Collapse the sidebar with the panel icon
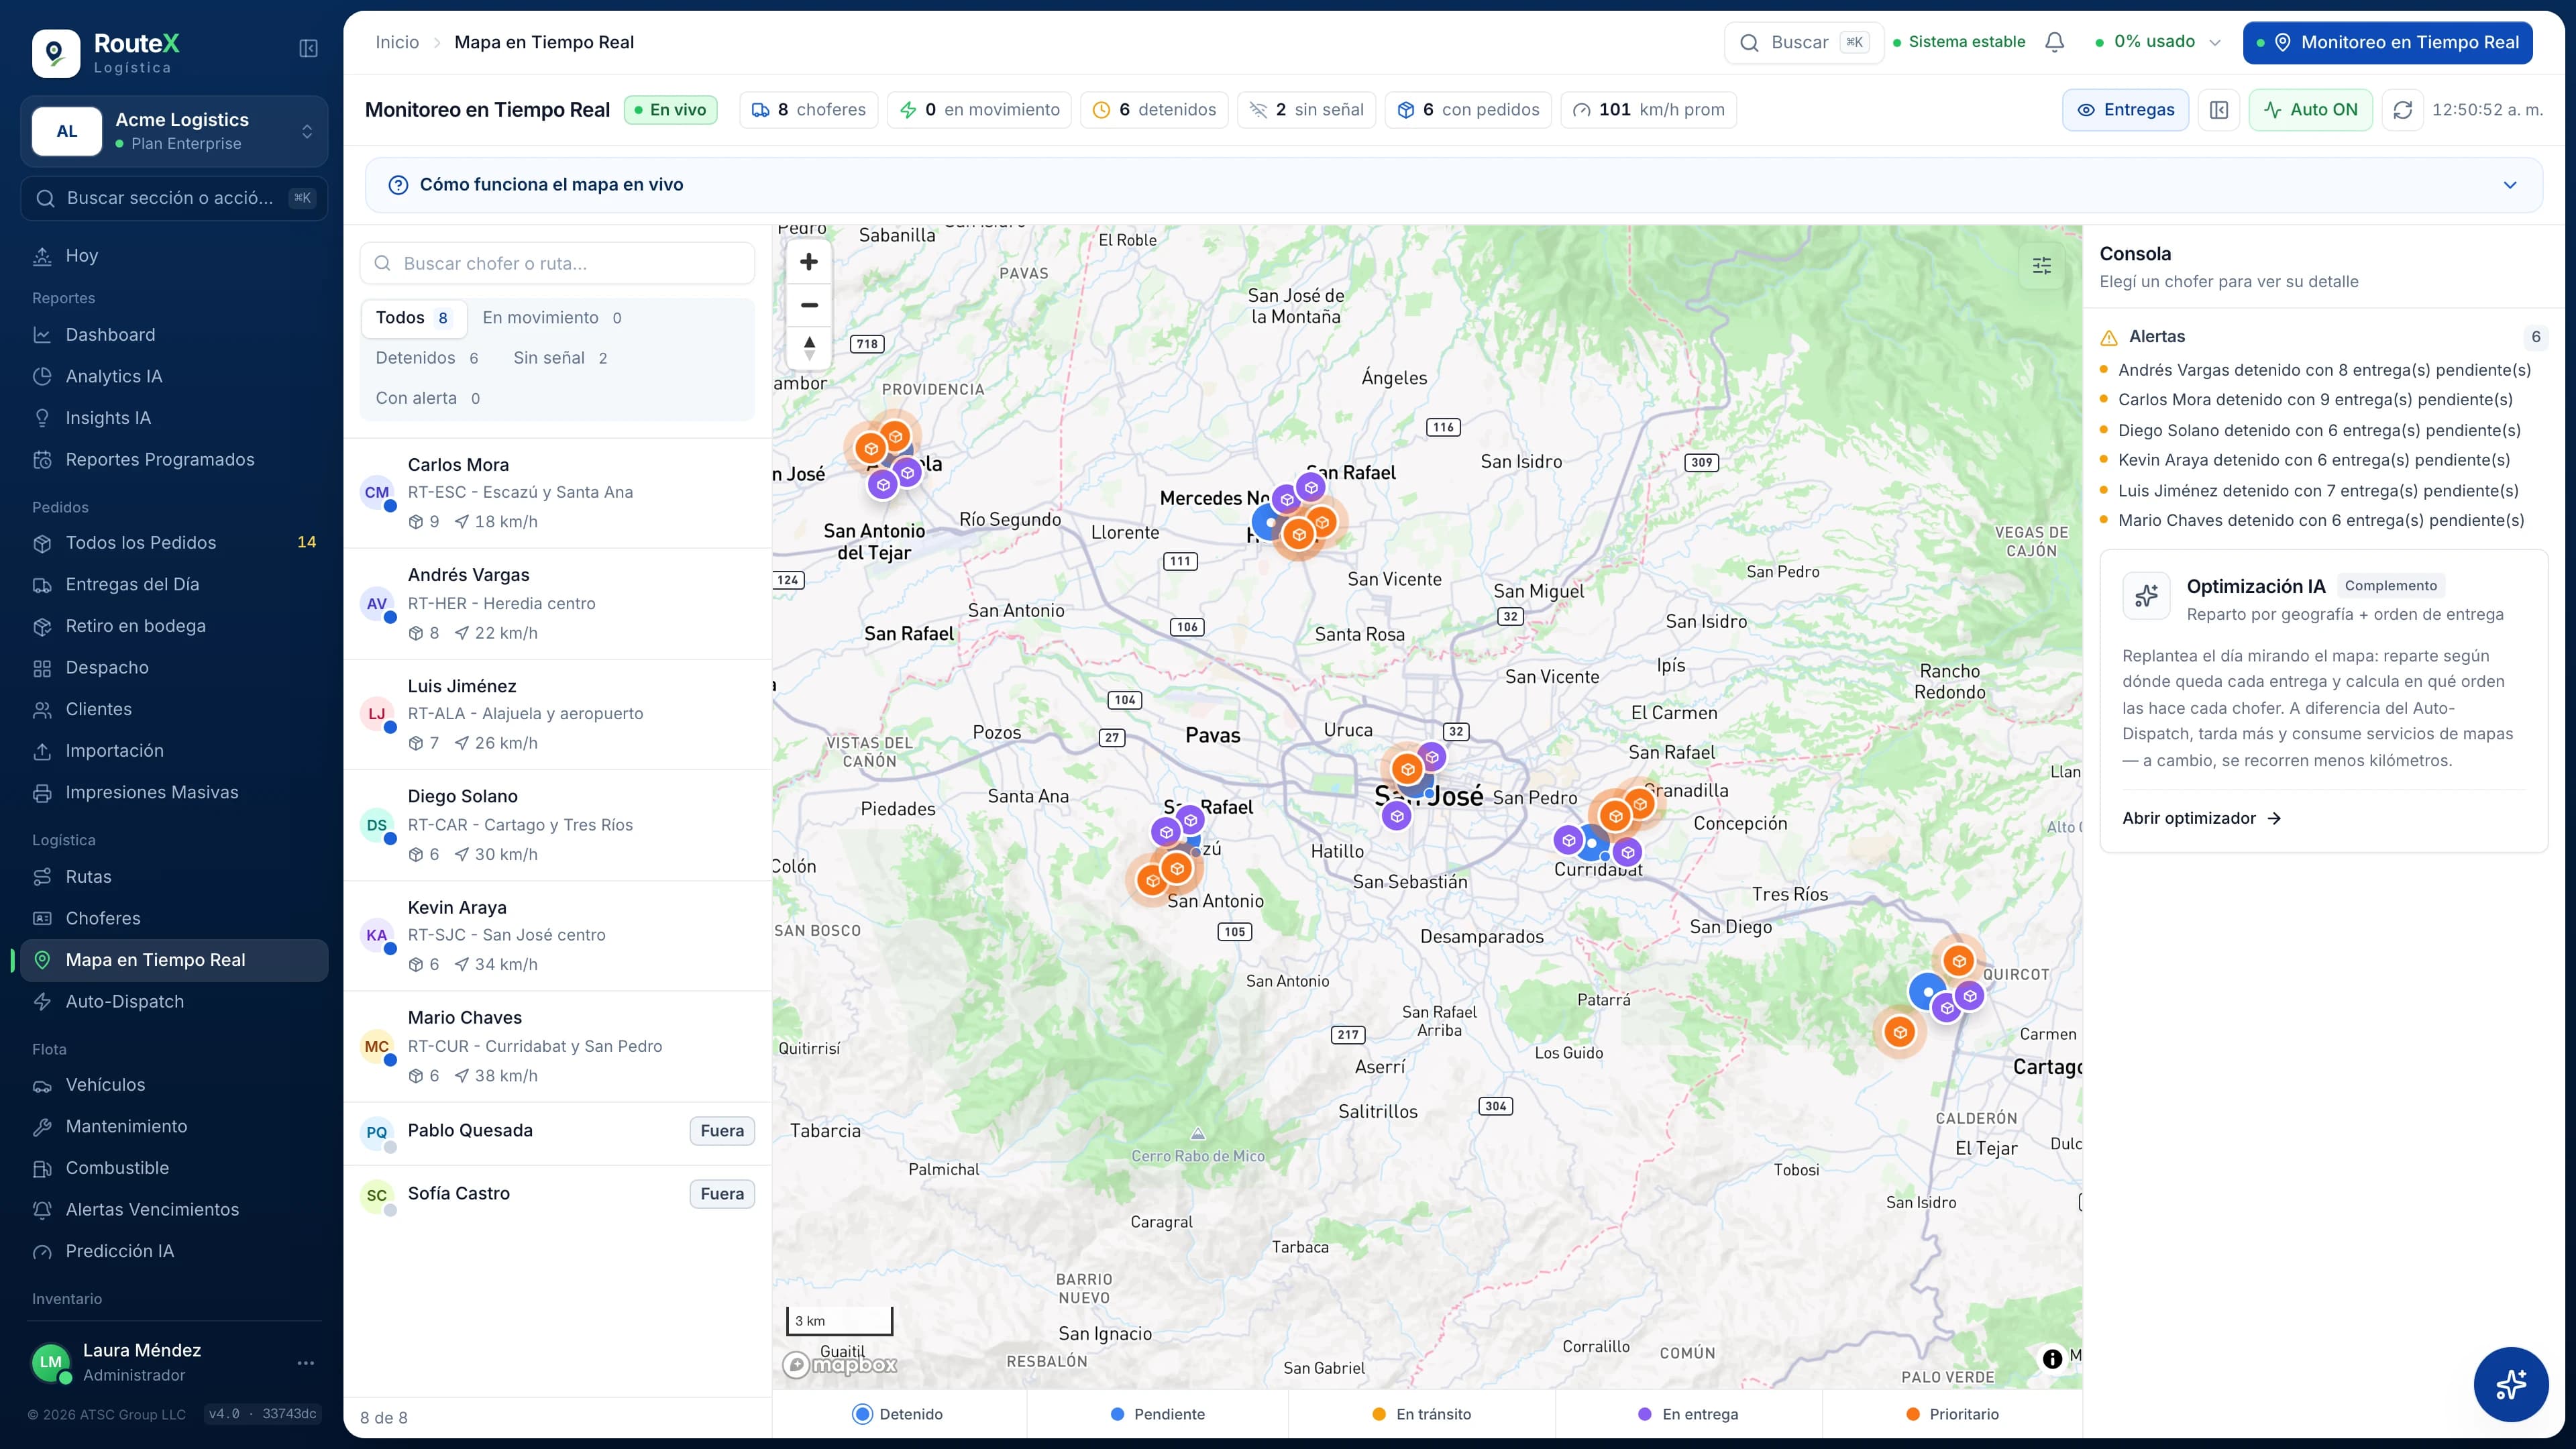The height and width of the screenshot is (1449, 2576). [308, 48]
